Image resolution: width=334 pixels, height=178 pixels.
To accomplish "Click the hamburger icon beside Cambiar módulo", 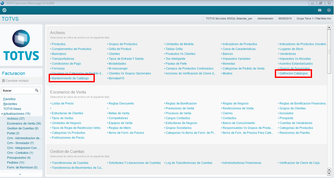I will pyautogui.click(x=3, y=81).
